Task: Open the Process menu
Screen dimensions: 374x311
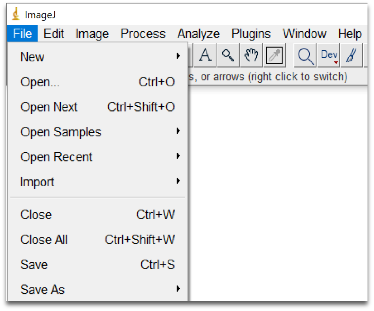Action: [x=143, y=34]
